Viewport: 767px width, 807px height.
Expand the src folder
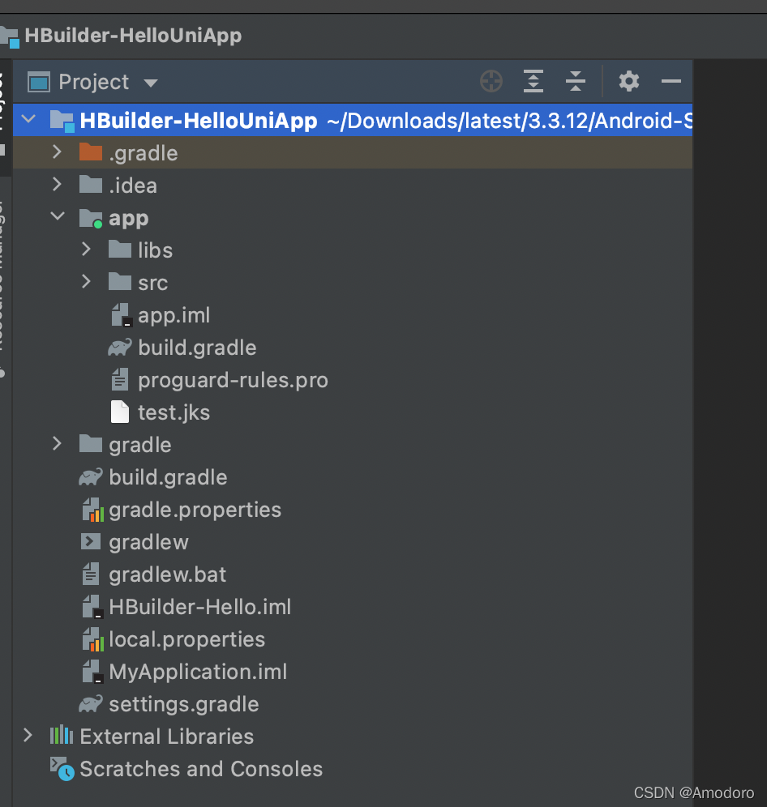click(x=86, y=281)
